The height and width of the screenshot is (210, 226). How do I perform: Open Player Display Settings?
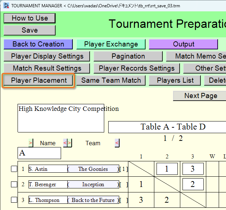pyautogui.click(x=47, y=56)
